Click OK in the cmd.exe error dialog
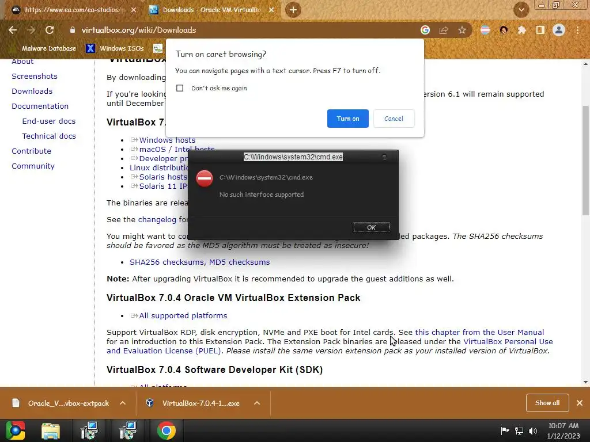The image size is (590, 442). [372, 227]
